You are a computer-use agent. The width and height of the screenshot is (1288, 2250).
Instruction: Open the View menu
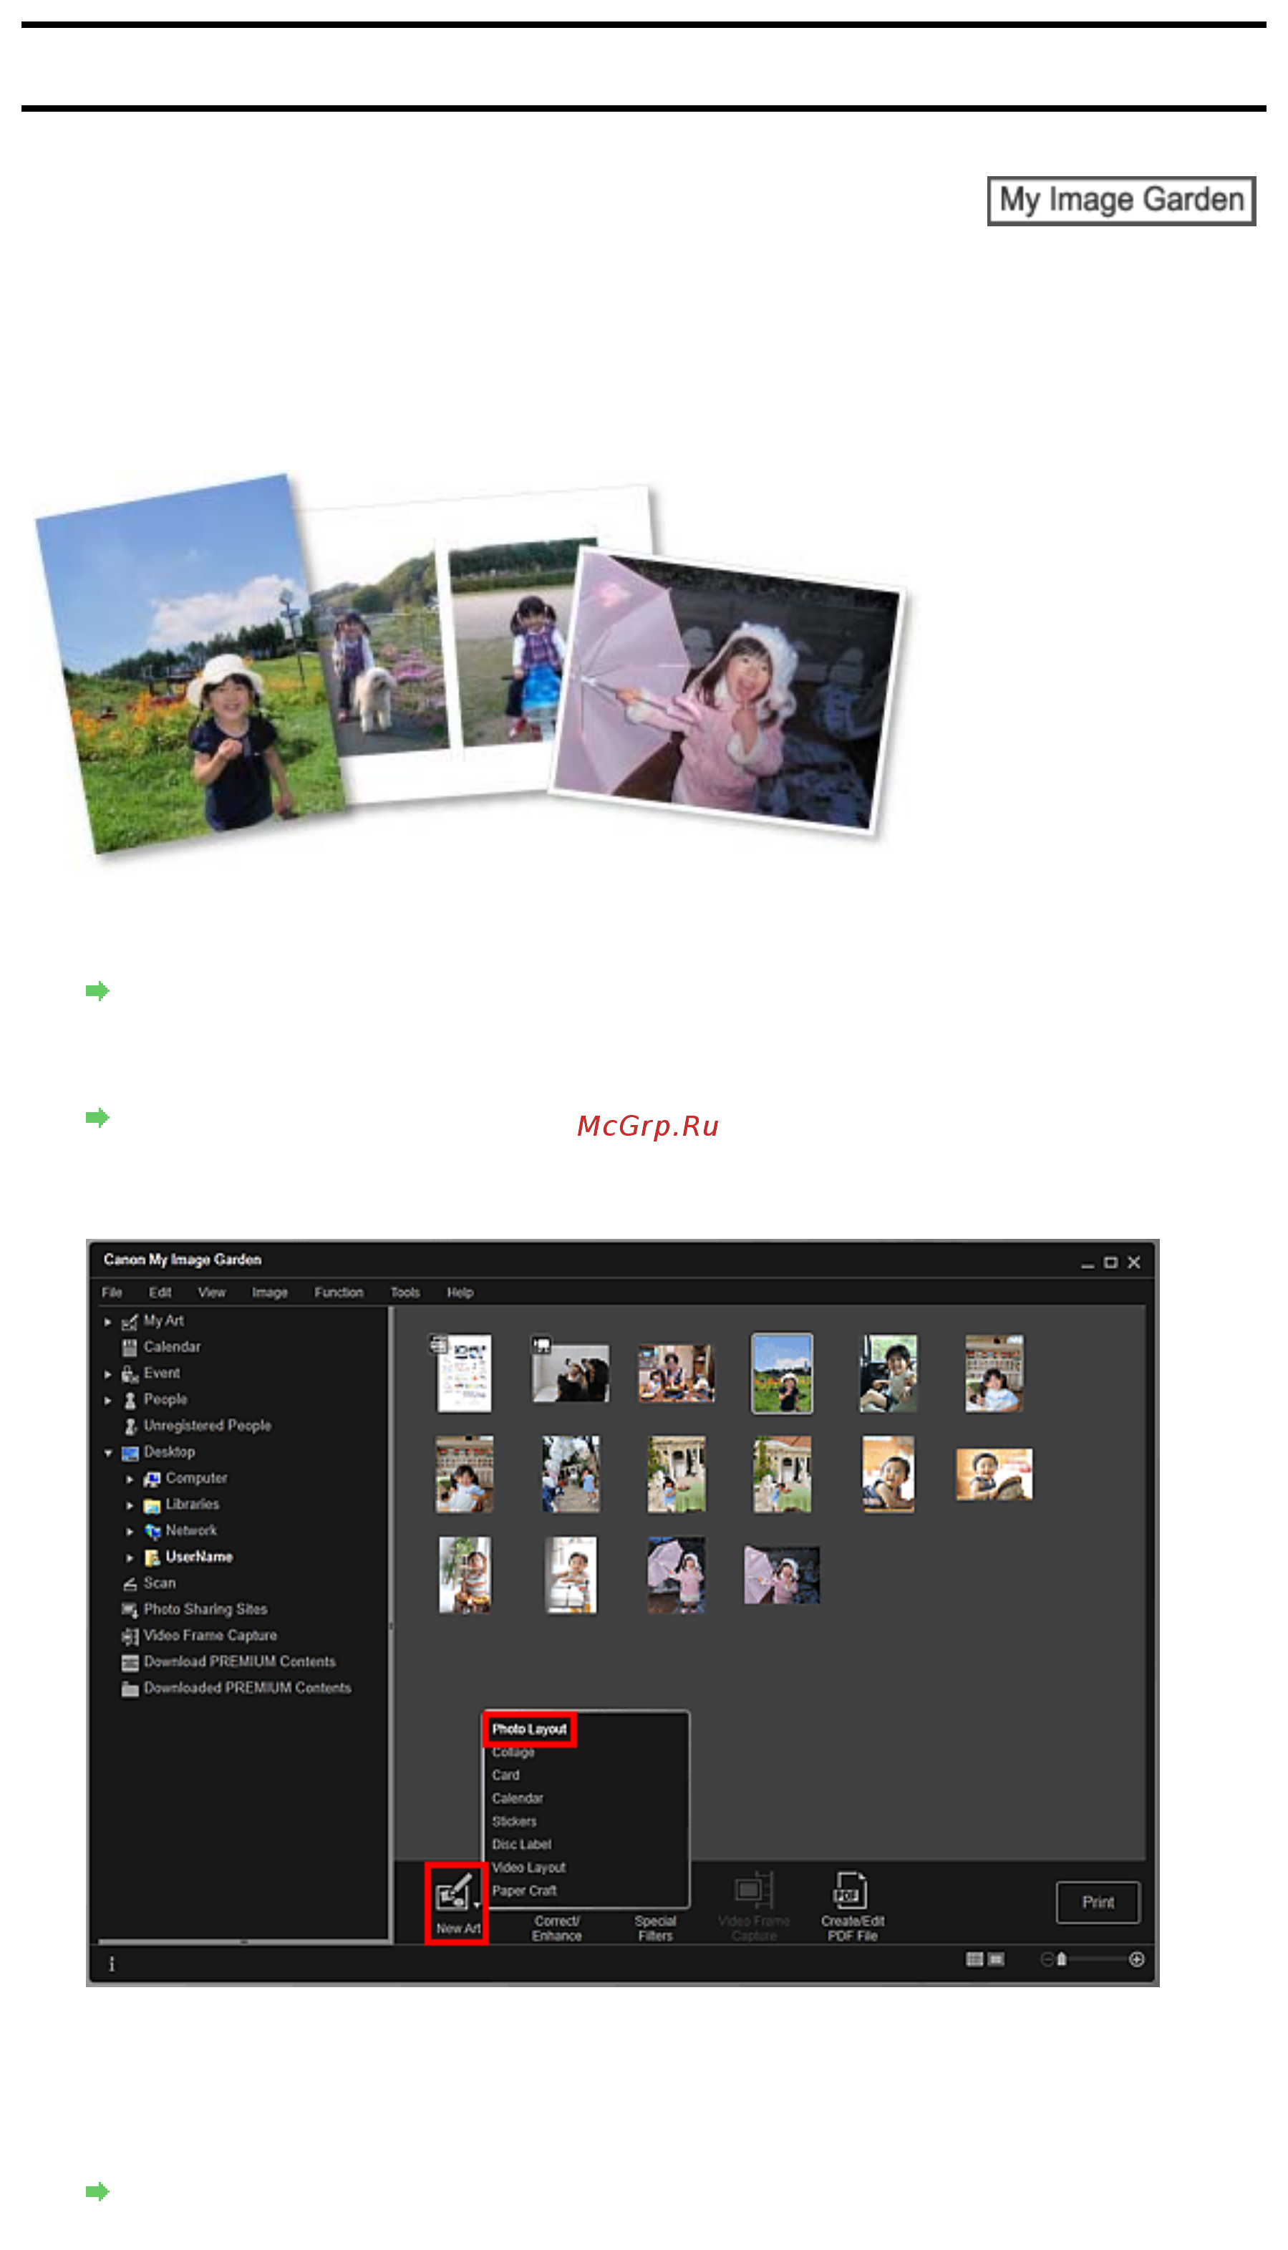211,1293
